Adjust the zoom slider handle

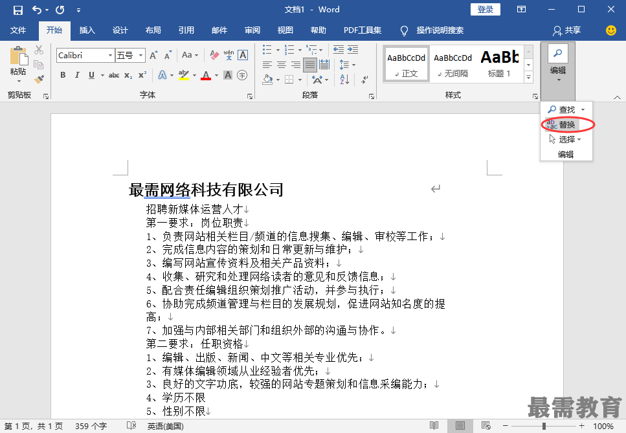tap(544, 426)
